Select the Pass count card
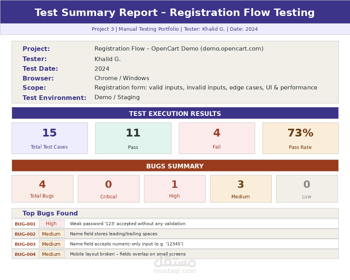 pos(133,138)
